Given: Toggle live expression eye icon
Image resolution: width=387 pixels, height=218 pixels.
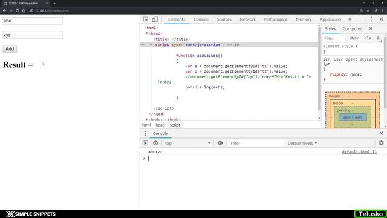Looking at the screenshot, I should click(220, 143).
